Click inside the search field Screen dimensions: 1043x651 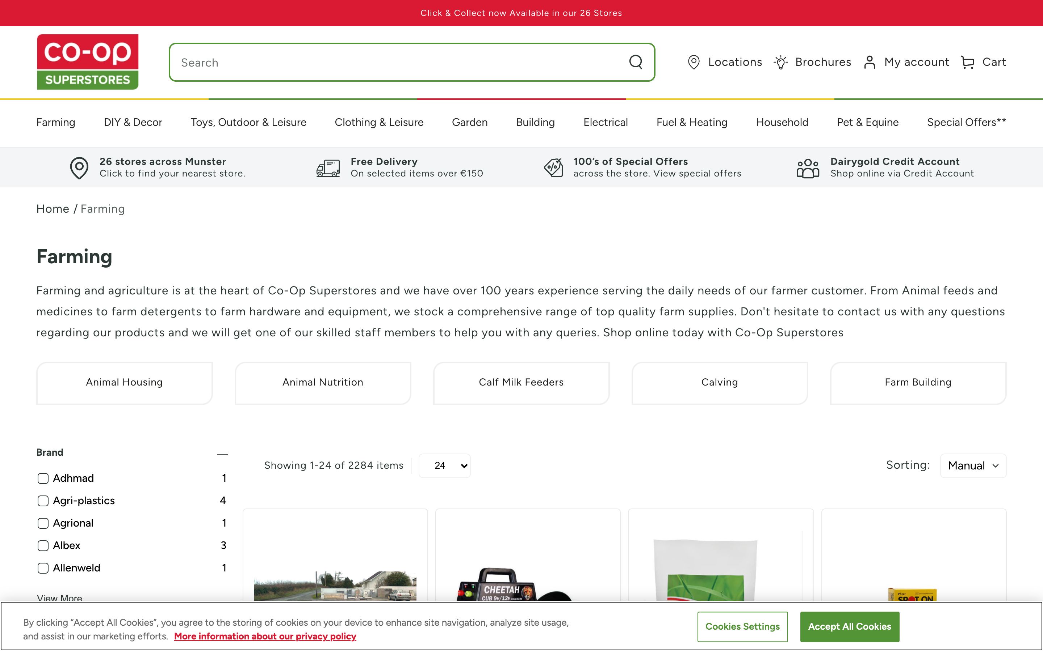coord(388,63)
